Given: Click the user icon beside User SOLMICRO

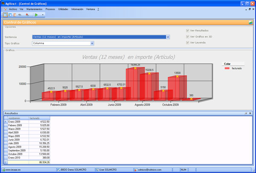Looking at the screenshot, I should tap(97, 170).
